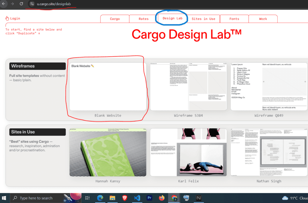Open the Wireframe S384 template
This screenshot has width=308, height=203.
(x=189, y=86)
